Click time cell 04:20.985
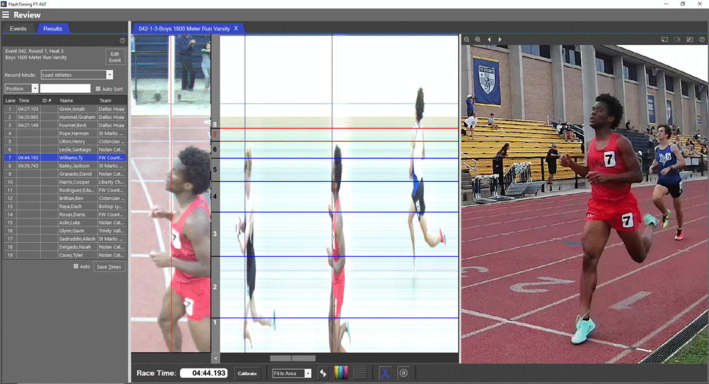This screenshot has width=709, height=384. 28,117
